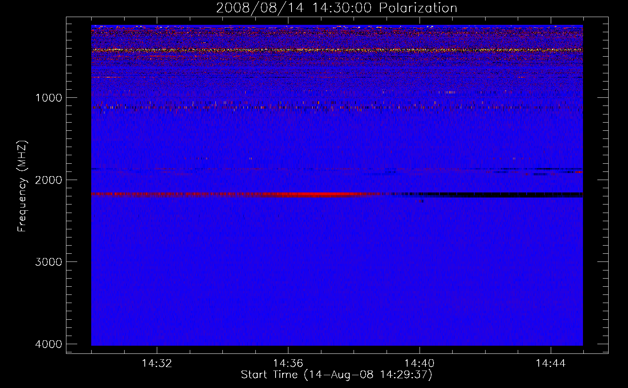
Task: Pick the 1000 frequency tick label
Action: click(x=49, y=97)
